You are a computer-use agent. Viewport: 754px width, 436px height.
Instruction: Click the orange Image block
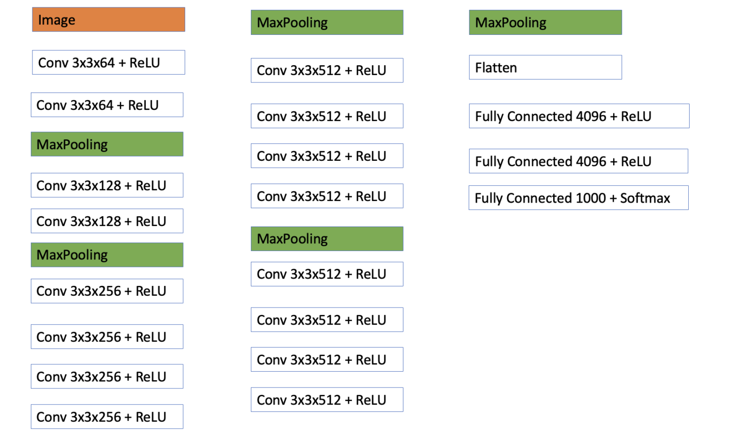tap(108, 20)
